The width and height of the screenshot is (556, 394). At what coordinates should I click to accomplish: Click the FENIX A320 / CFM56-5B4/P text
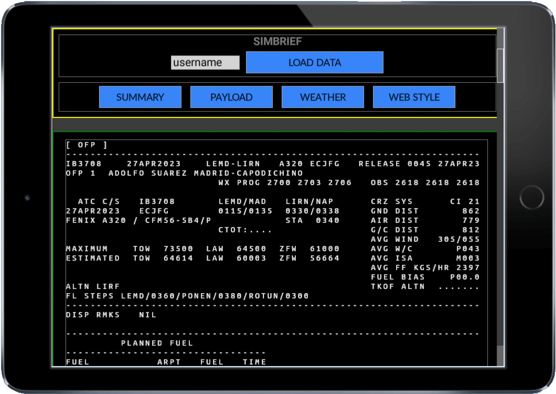[x=138, y=220]
